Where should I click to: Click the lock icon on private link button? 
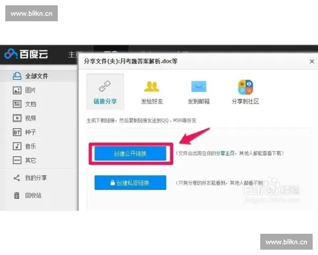pos(112,183)
